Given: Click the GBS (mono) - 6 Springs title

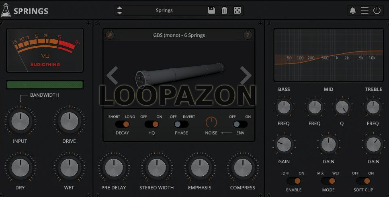Looking at the screenshot, I should click(x=179, y=35).
